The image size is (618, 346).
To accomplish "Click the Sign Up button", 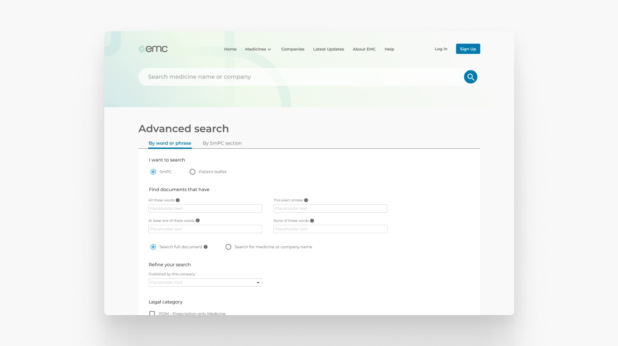I will click(468, 49).
